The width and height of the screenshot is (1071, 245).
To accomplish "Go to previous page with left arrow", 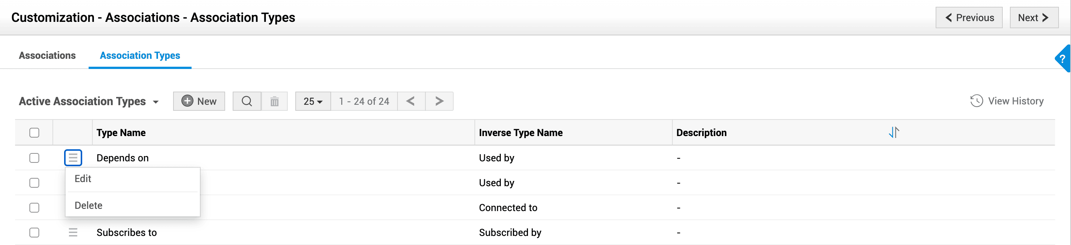I will tap(411, 101).
